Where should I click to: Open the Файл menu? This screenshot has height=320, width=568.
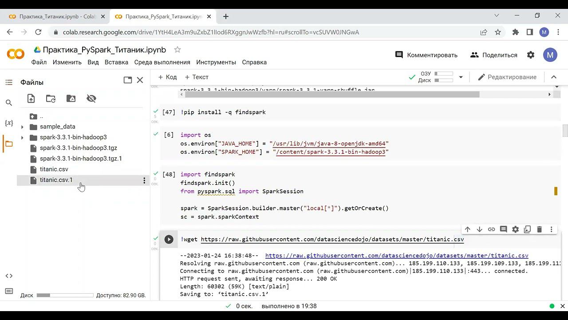click(39, 62)
